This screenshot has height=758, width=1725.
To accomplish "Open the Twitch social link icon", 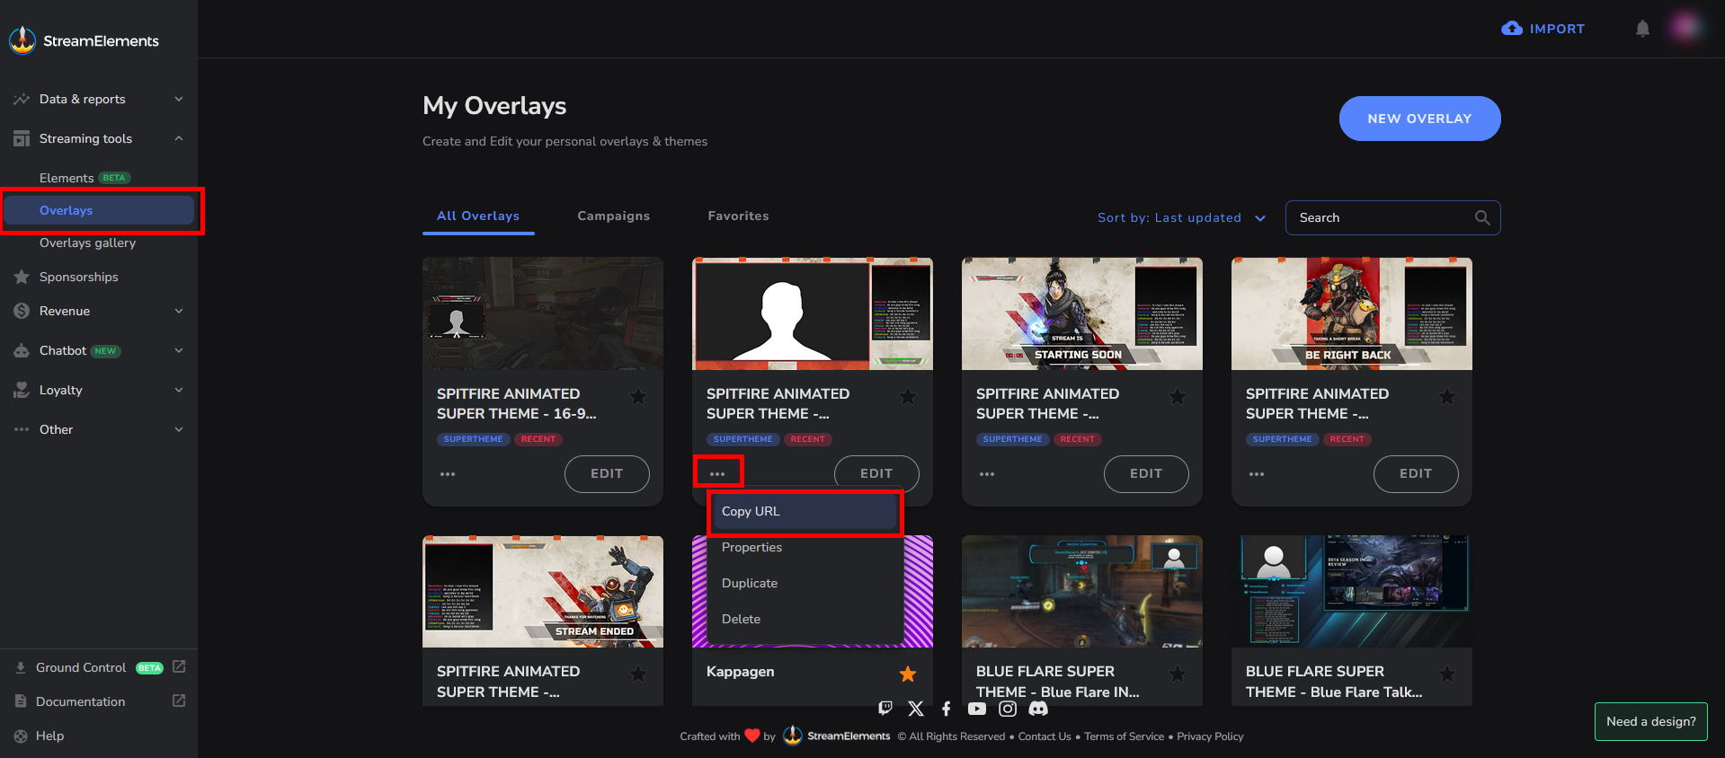I will (885, 709).
